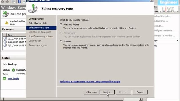The image size is (180, 101).
Task: Click the Windows Server Backup disk icon
Action: tap(6, 14)
